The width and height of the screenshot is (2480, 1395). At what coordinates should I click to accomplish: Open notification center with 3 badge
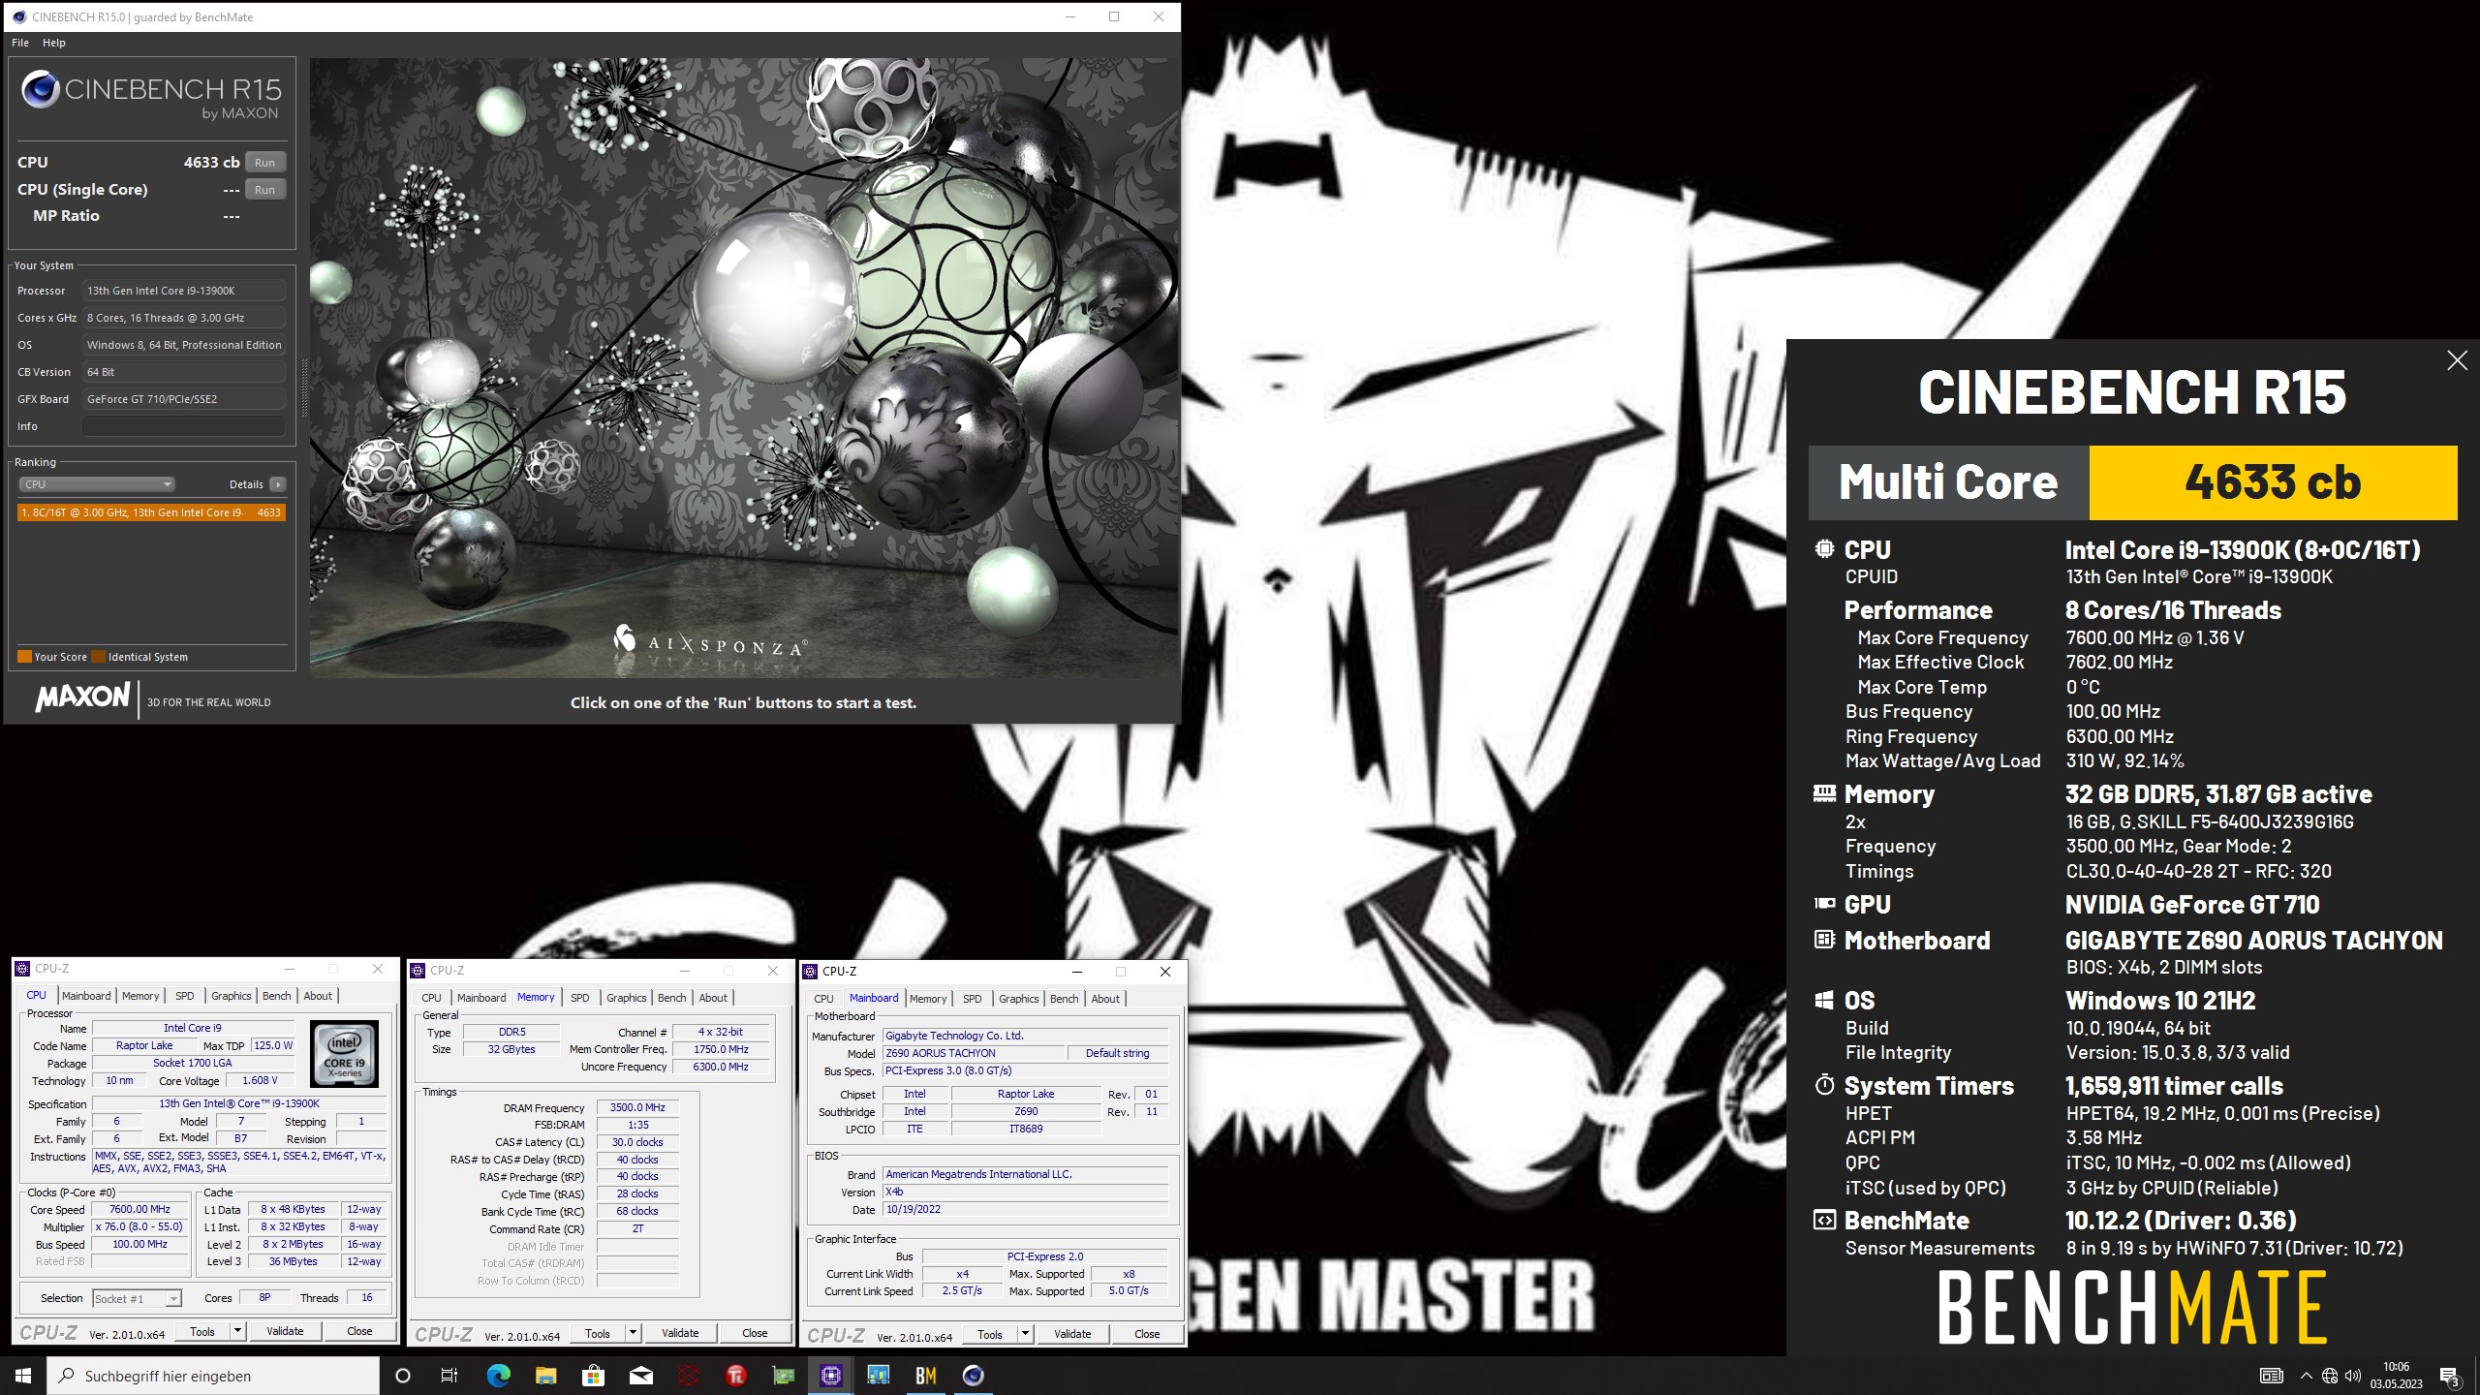2449,1376
